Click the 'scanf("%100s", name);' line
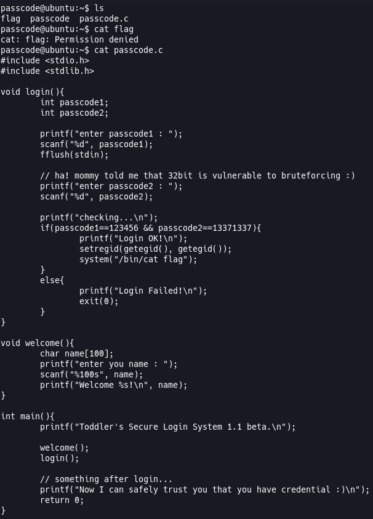The image size is (373, 519). click(92, 375)
